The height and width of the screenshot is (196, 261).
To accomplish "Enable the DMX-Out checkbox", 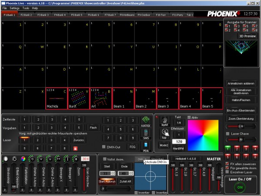I will pos(104,147).
